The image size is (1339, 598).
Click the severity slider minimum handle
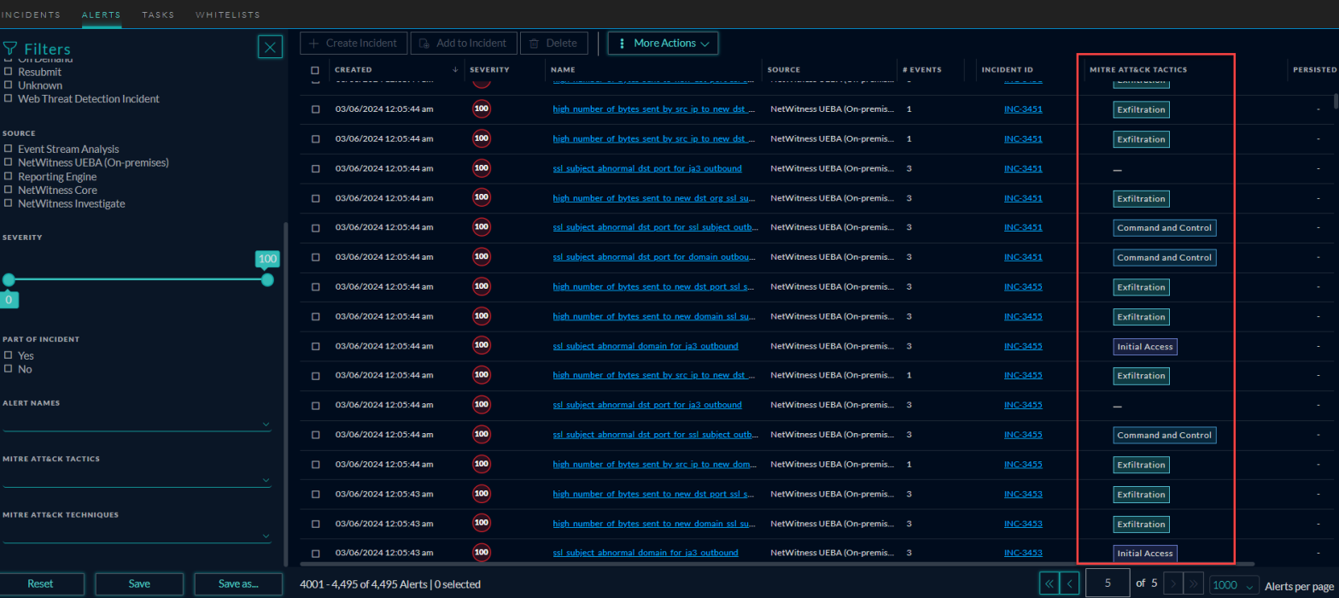click(x=9, y=280)
